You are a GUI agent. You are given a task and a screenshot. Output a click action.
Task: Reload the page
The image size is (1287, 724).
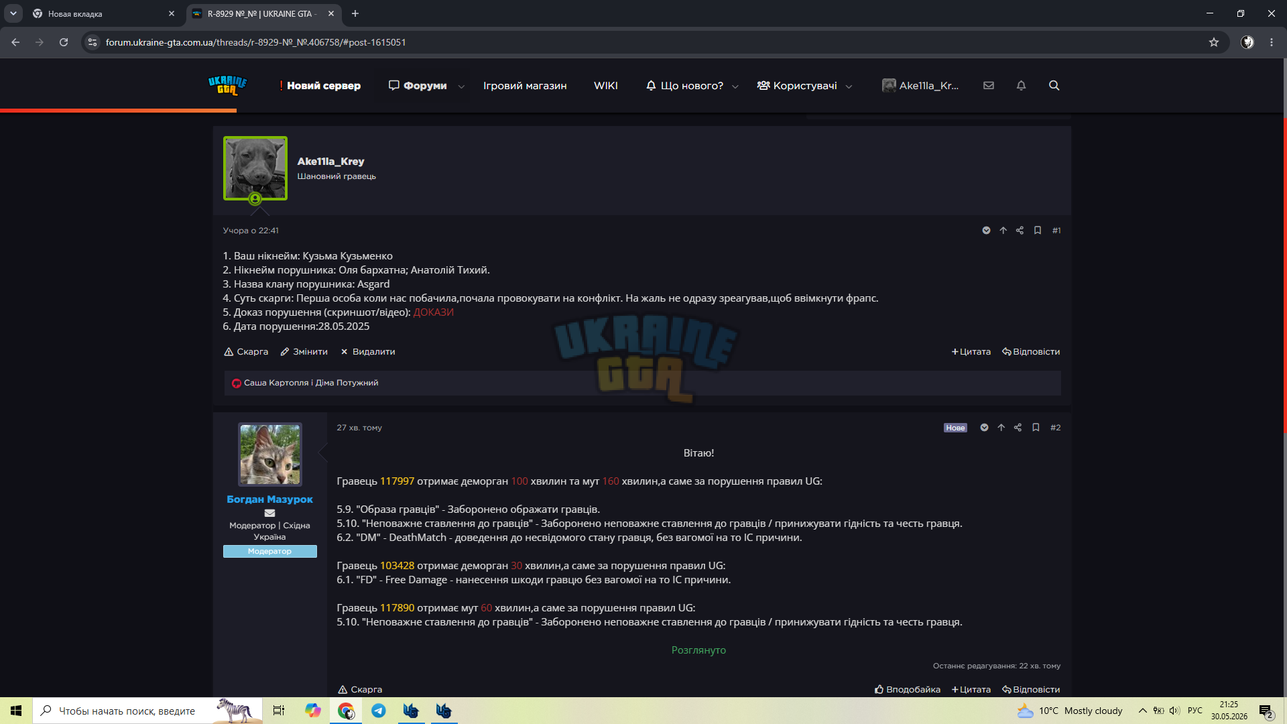(64, 42)
